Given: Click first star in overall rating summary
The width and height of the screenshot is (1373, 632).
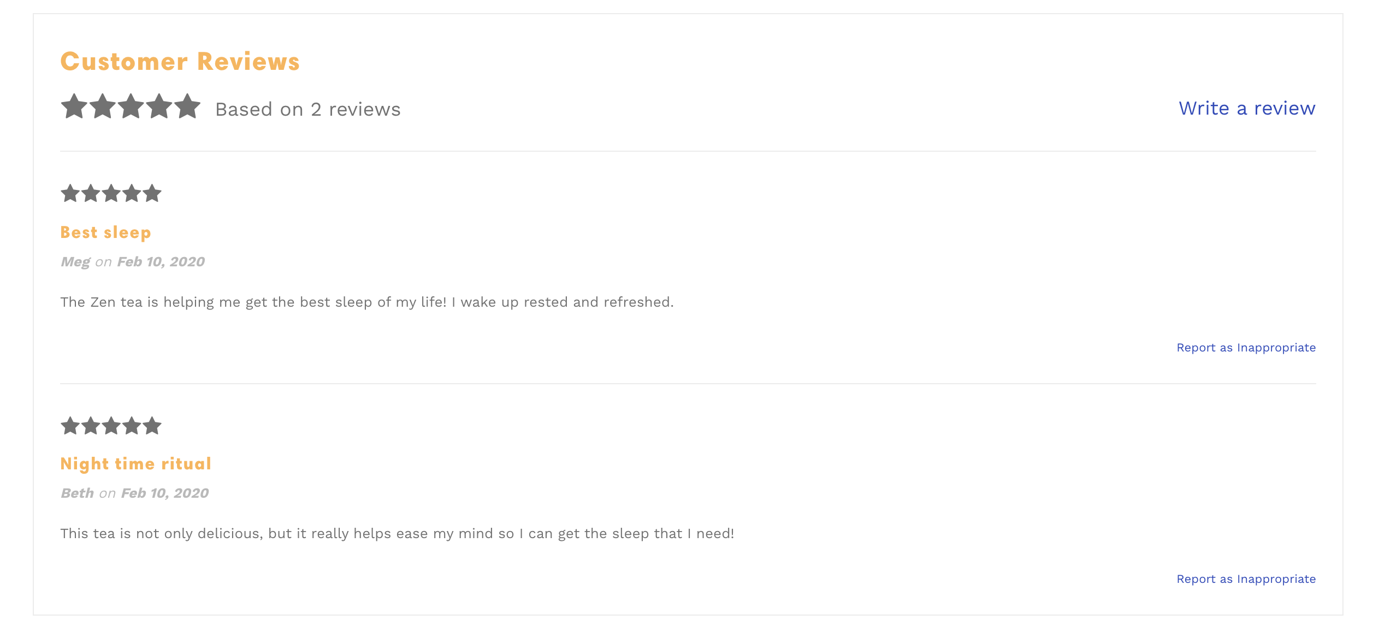Looking at the screenshot, I should (x=74, y=106).
